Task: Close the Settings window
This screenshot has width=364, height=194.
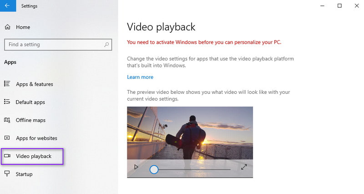Action: point(357,6)
